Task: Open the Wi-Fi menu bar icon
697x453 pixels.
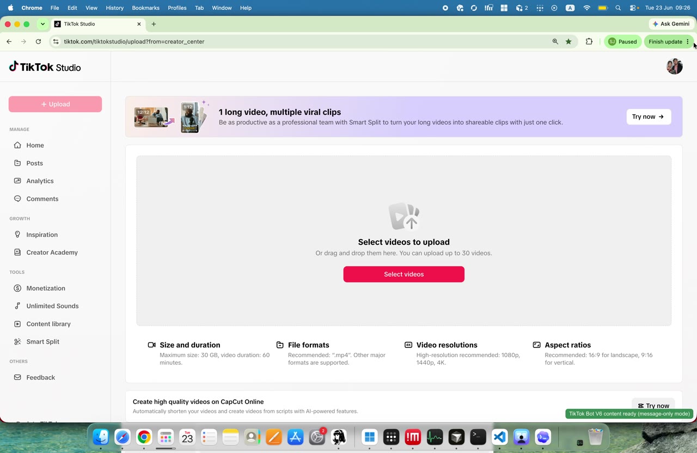Action: click(x=586, y=8)
